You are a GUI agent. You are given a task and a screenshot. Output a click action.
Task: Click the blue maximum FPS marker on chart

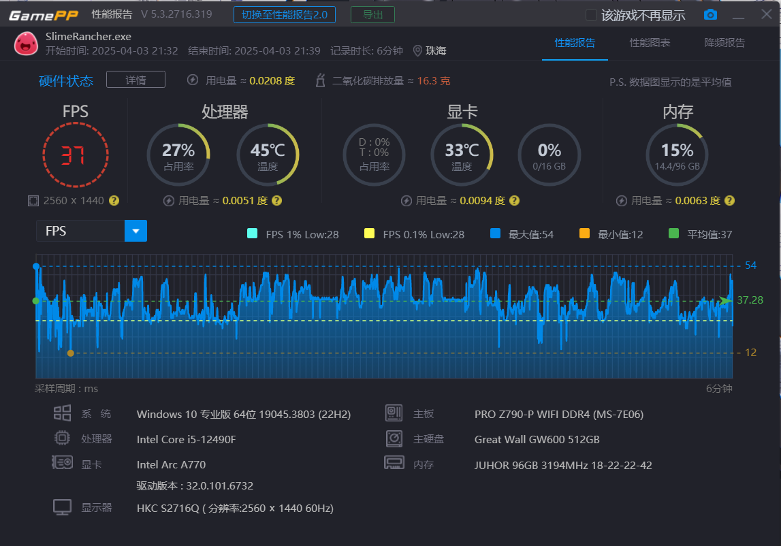coord(36,266)
